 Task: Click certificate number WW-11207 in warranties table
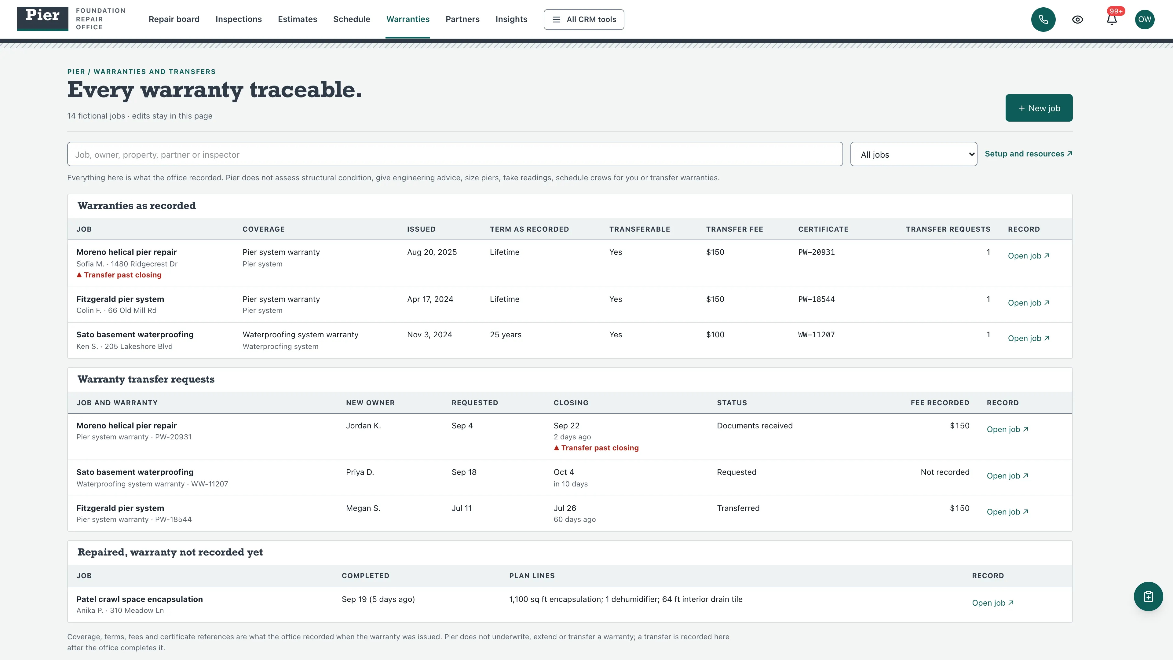coord(817,335)
